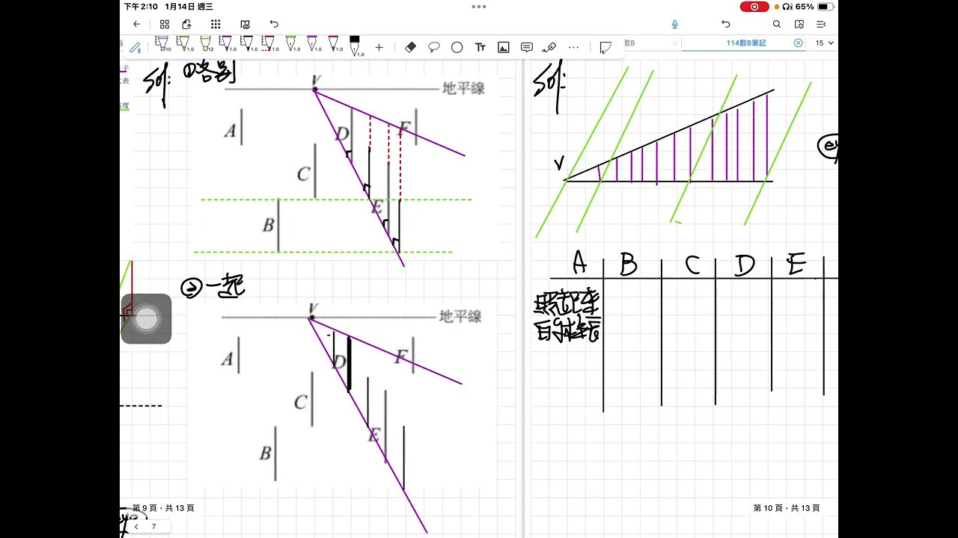This screenshot has width=958, height=538.
Task: Tap the share/export icon
Action: 187,24
